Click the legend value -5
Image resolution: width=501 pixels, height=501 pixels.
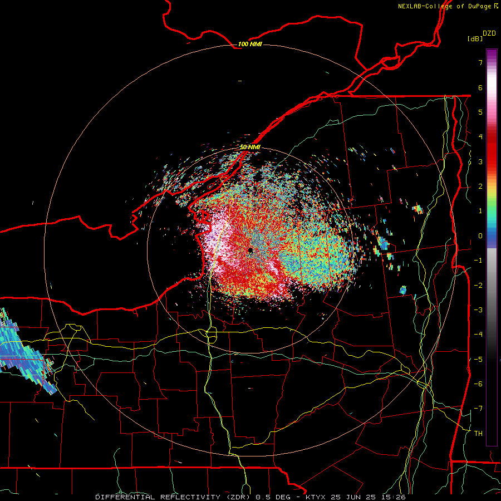(x=478, y=360)
